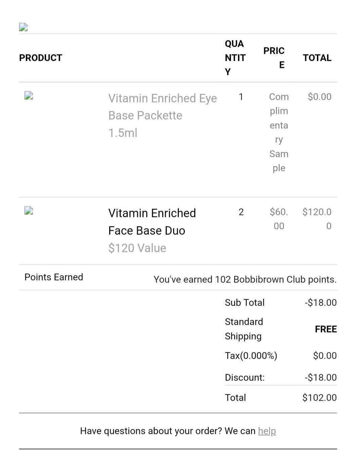Image resolution: width=363 pixels, height=450 pixels.
Task: Click the FREE standard shipping value
Action: point(325,329)
